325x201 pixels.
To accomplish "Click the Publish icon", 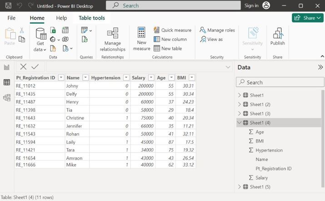I will pyautogui.click(x=278, y=34).
